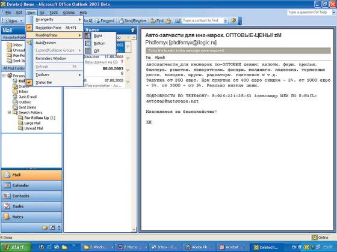Switch to Calendar view
Screen dimensions: 337x252
click(x=31, y=185)
